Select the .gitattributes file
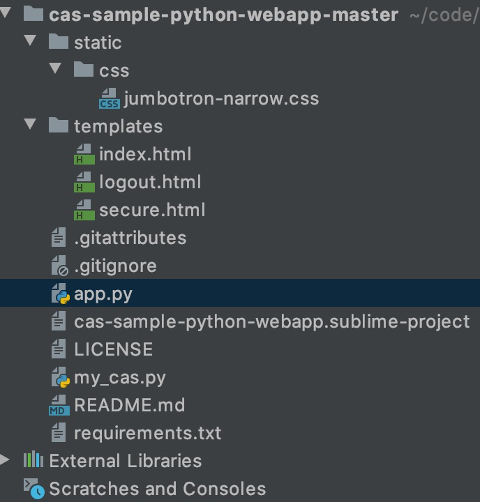The height and width of the screenshot is (502, 480). [130, 238]
